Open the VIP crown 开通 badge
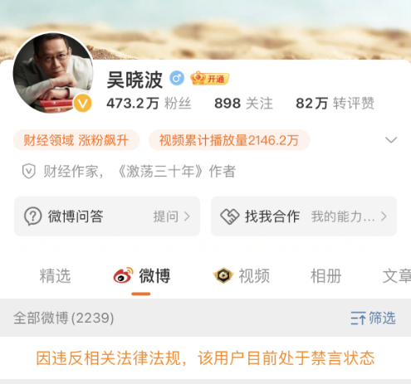Viewport: 411px width, 384px height. (x=209, y=79)
